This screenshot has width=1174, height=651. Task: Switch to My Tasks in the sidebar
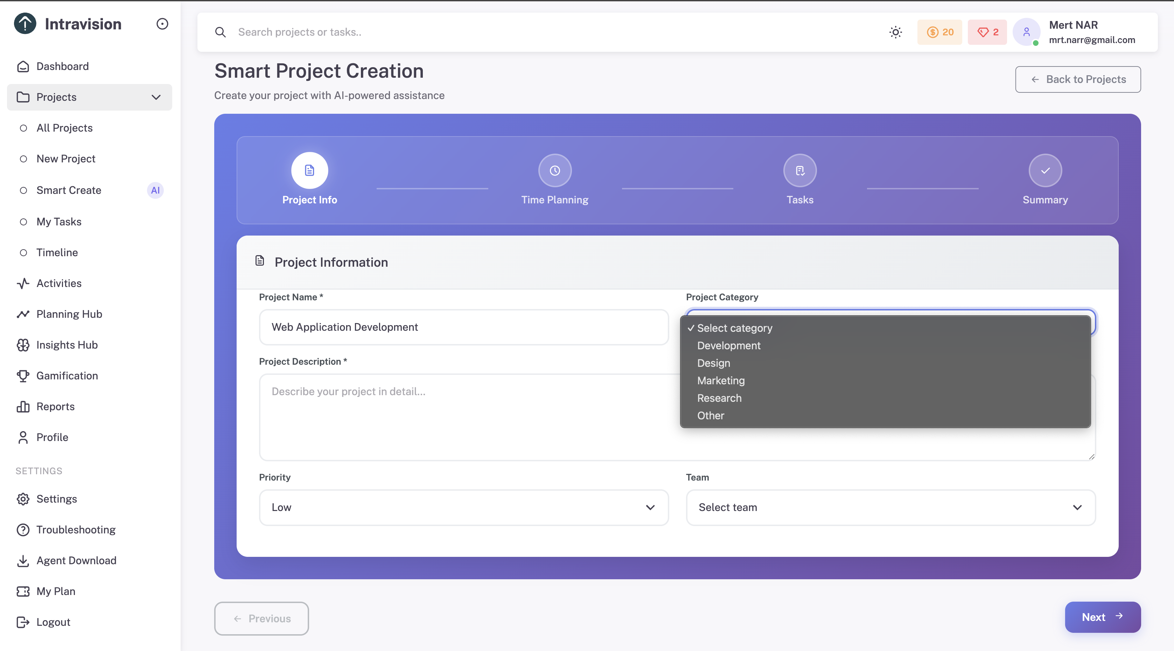coord(58,222)
